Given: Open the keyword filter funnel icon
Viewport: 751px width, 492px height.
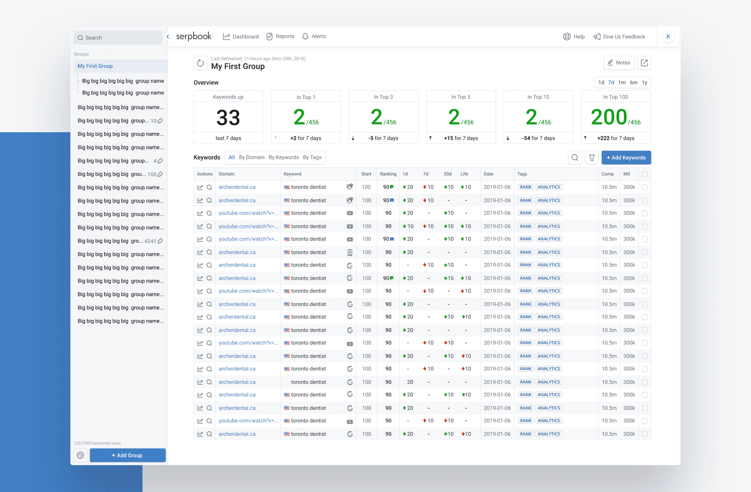Looking at the screenshot, I should (x=592, y=158).
